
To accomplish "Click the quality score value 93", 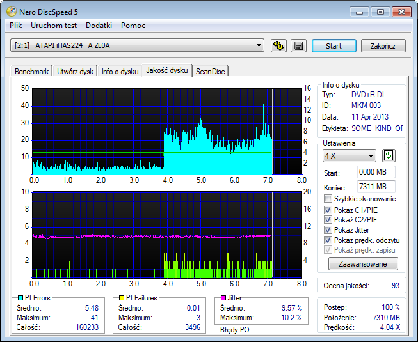I will (x=396, y=286).
